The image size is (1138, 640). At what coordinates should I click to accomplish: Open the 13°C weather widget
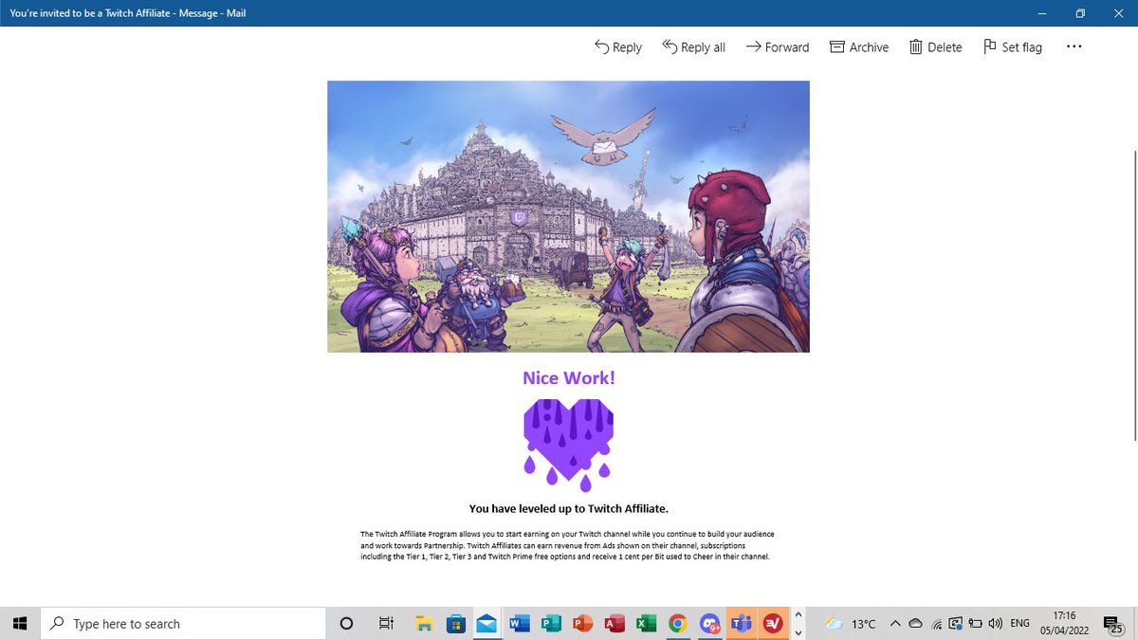[851, 624]
